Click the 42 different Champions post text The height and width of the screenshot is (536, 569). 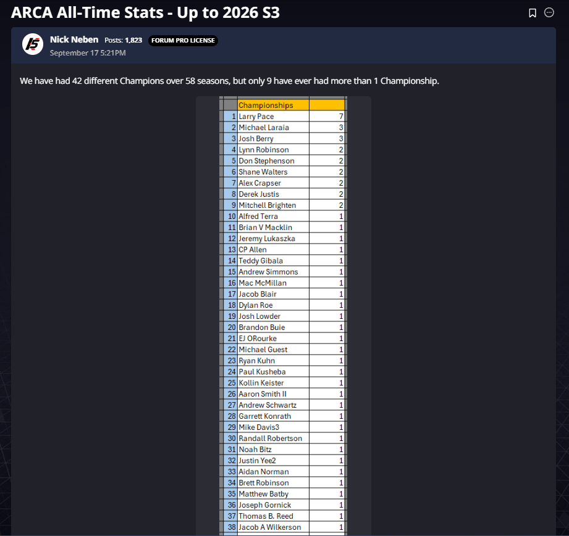point(229,81)
